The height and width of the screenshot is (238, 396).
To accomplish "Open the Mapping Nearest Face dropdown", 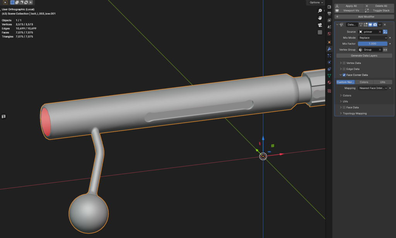I will pos(372,88).
